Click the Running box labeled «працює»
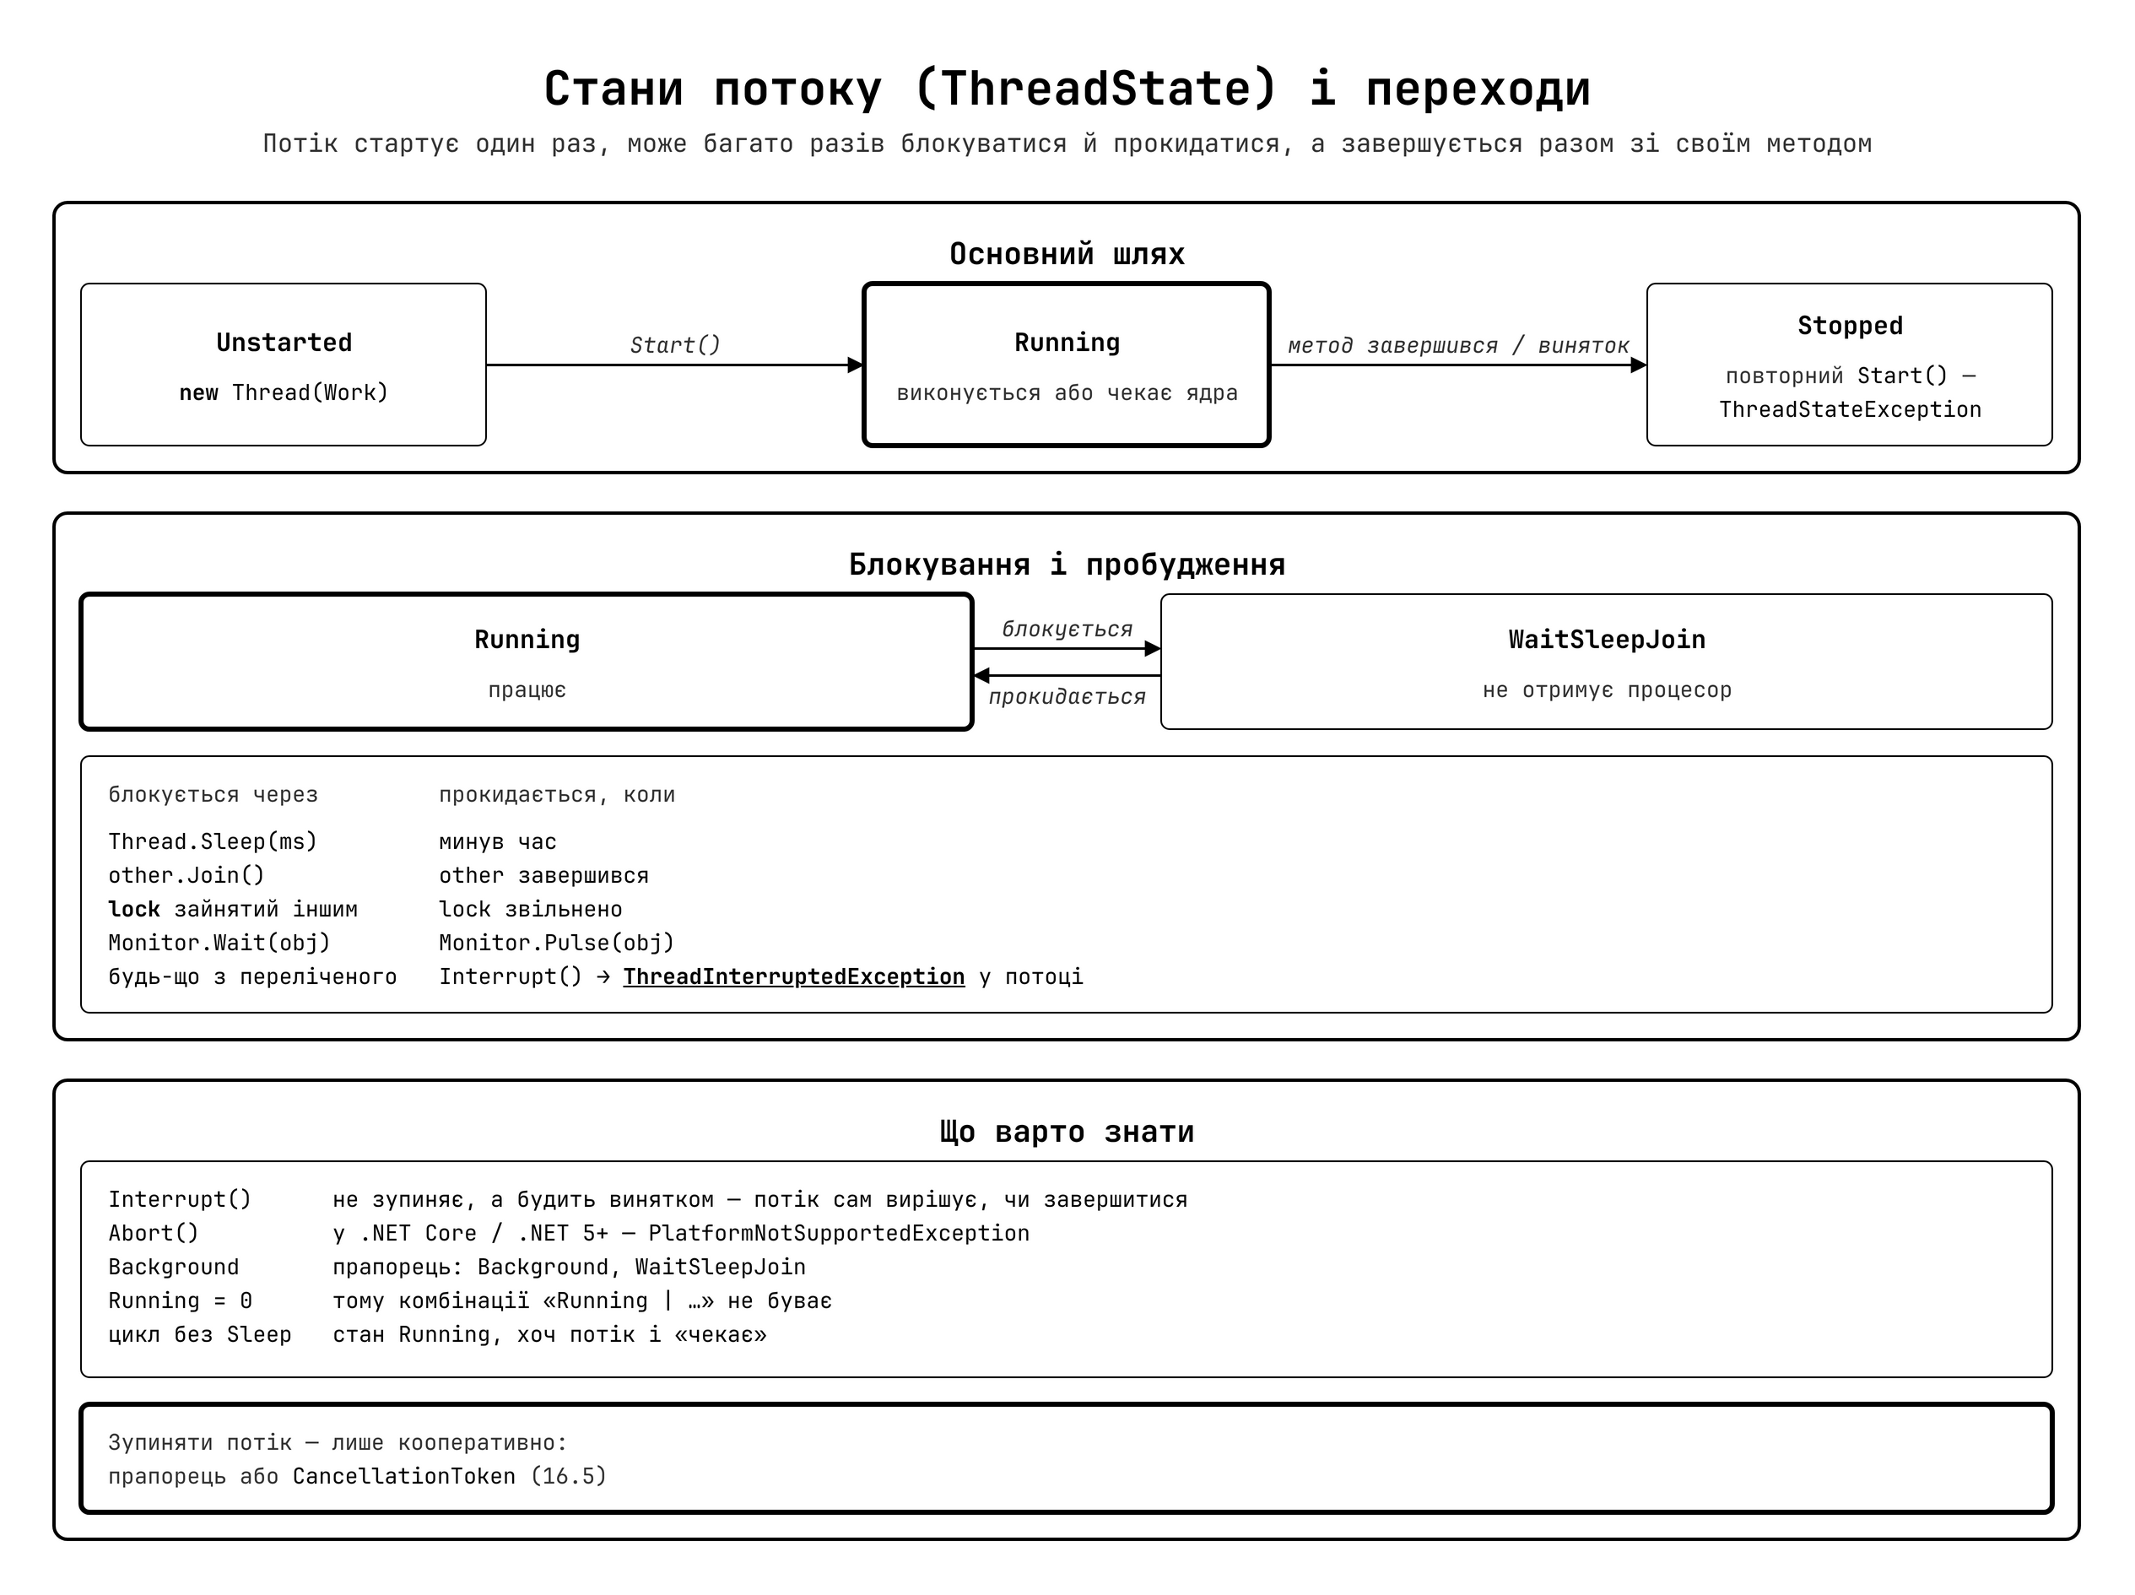2135x1595 pixels. (x=527, y=662)
